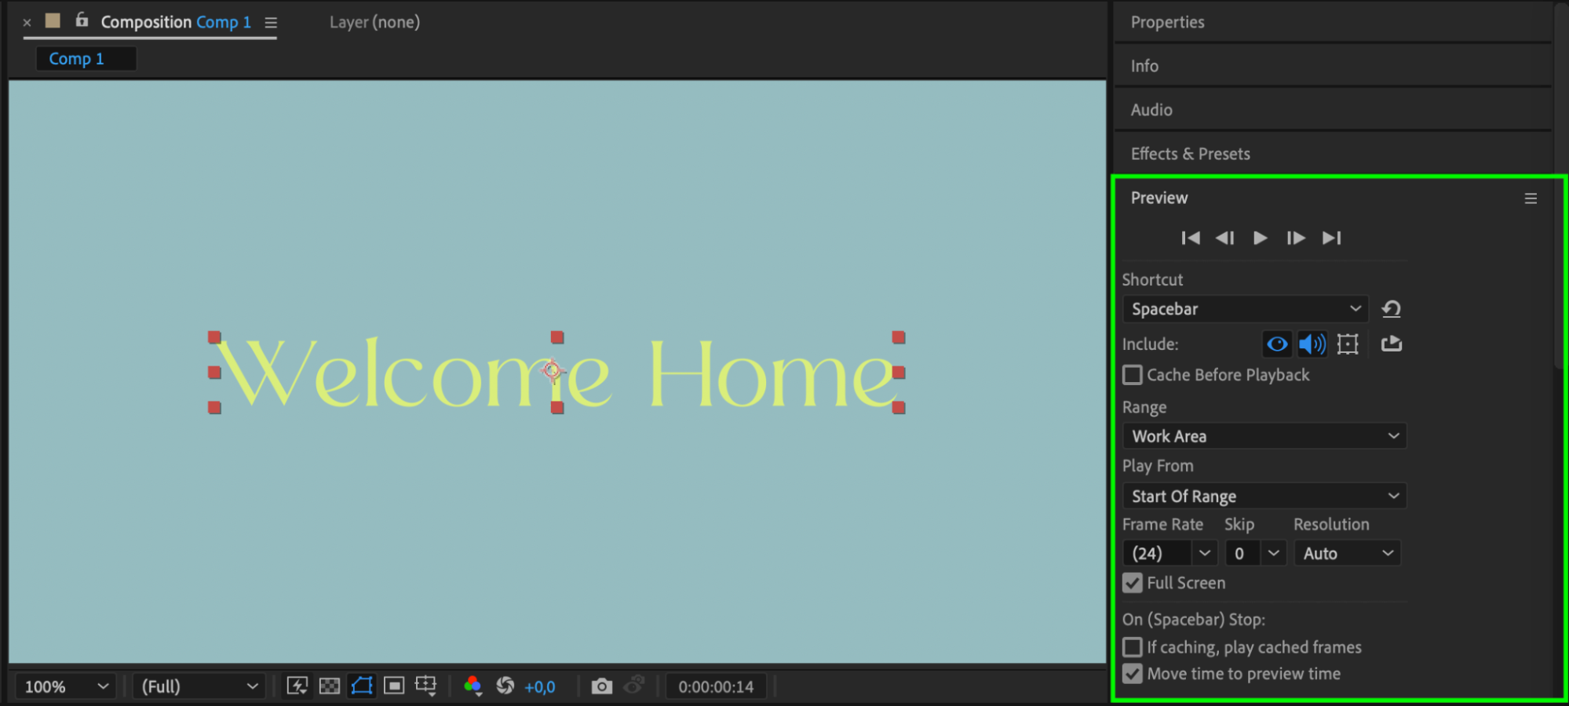
Task: Open the Shortcut Spacebar dropdown
Action: (1246, 309)
